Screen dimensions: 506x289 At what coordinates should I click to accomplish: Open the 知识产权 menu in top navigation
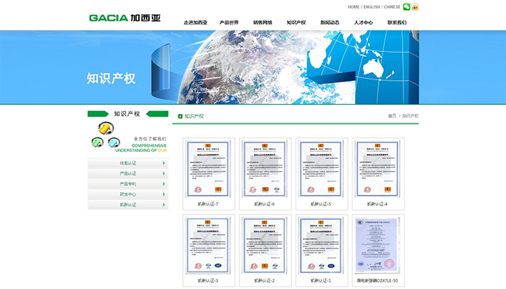296,22
